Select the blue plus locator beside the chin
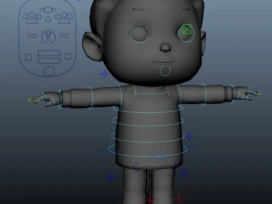Screen dimensions: 272x204 pos(104,74)
